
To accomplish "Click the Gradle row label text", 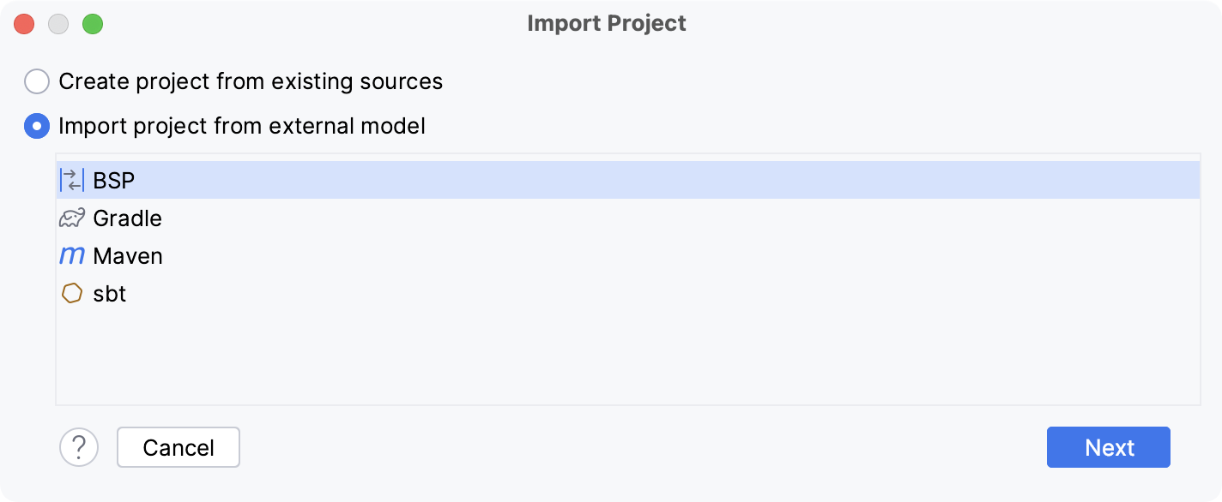I will click(127, 218).
